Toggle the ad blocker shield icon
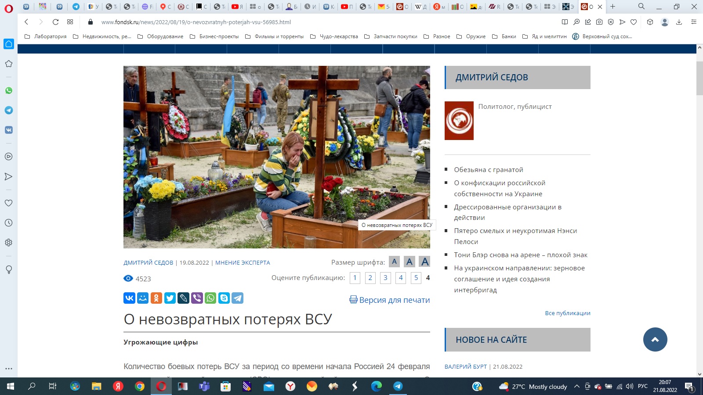This screenshot has height=395, width=703. pos(611,22)
